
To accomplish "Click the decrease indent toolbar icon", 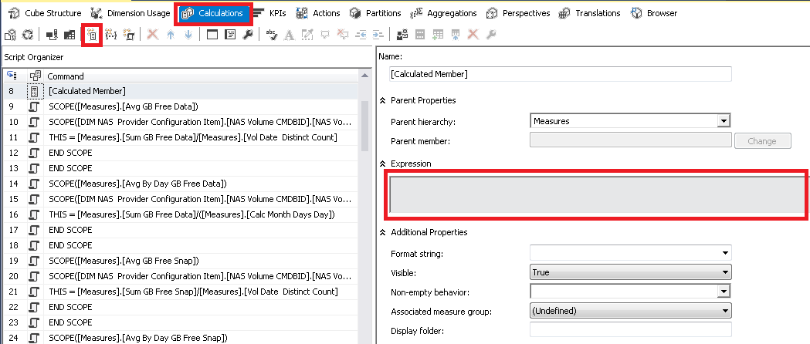I will coord(361,35).
